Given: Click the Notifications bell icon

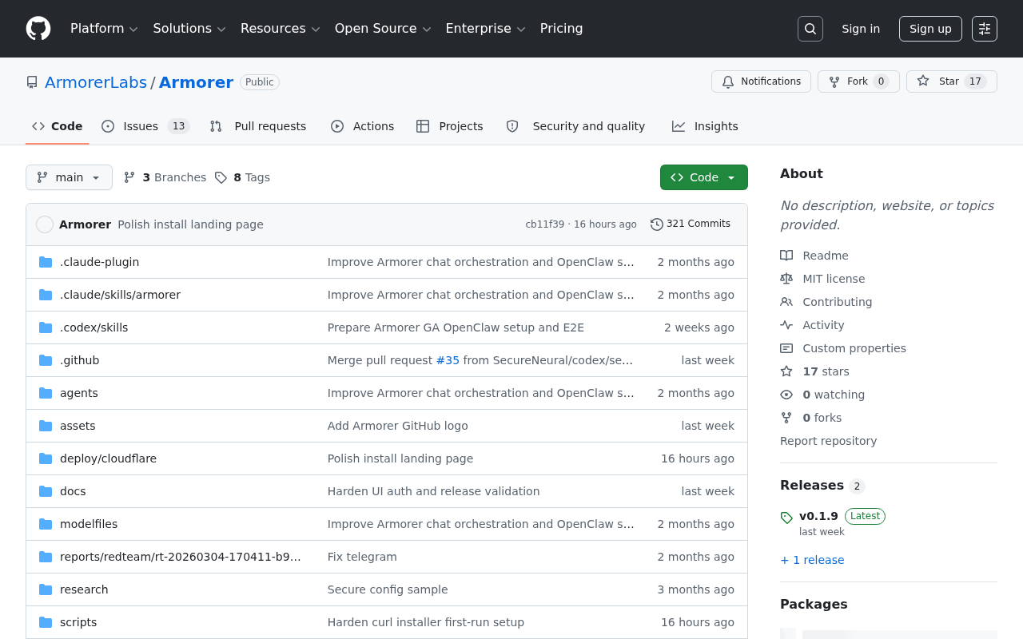Looking at the screenshot, I should click(728, 81).
